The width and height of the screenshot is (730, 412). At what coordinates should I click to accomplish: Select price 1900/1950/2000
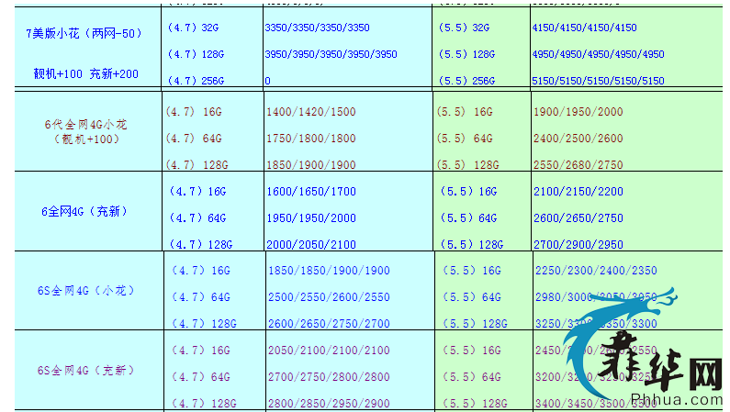pos(578,112)
